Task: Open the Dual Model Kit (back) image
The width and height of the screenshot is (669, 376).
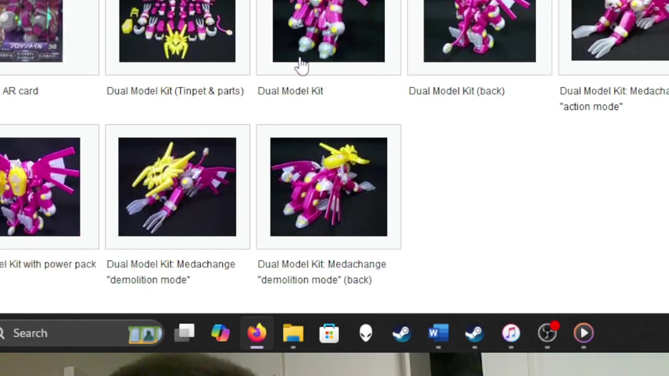Action: tap(480, 31)
